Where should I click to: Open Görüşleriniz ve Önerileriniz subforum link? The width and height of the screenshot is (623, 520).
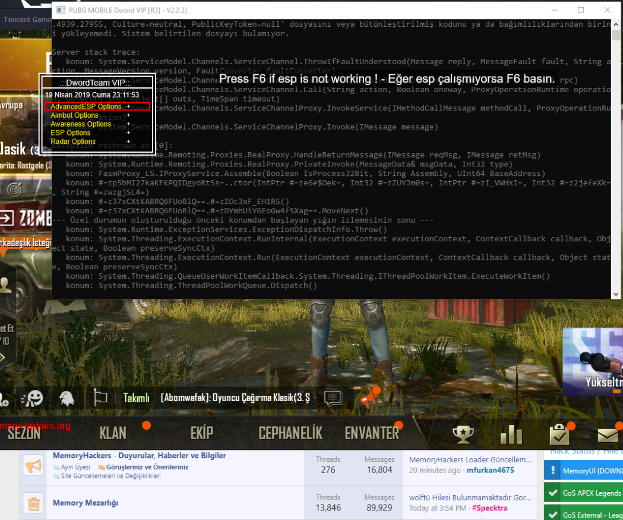pyautogui.click(x=147, y=467)
